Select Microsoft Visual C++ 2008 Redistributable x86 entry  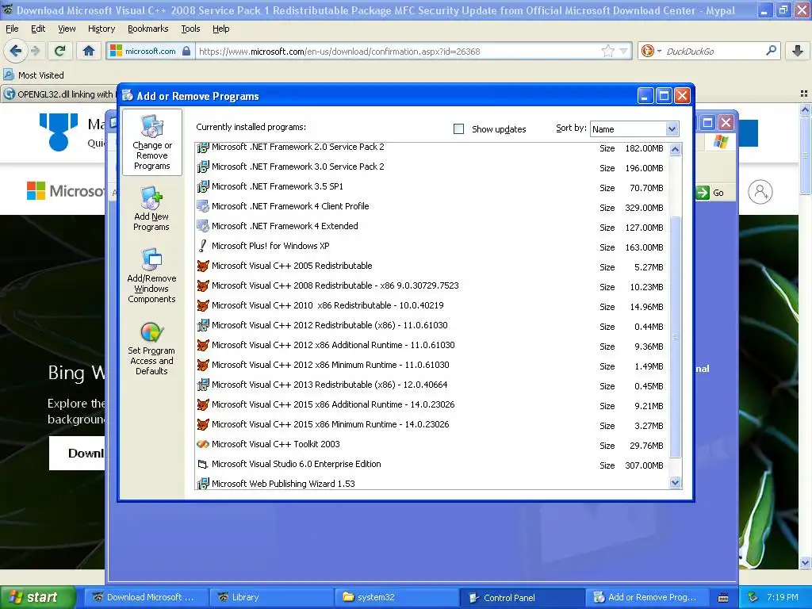click(x=432, y=285)
